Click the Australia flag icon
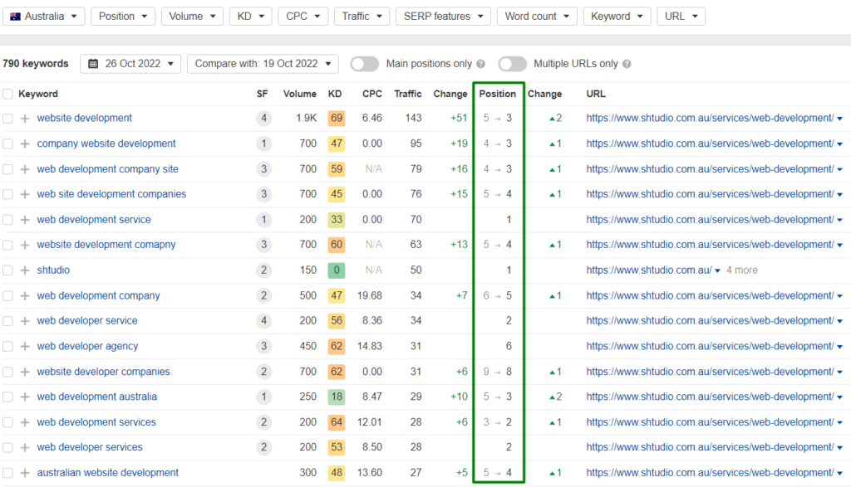The width and height of the screenshot is (851, 487). (x=15, y=17)
